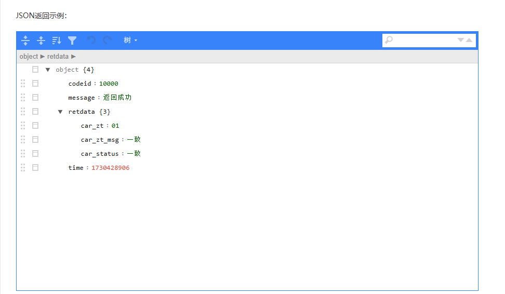Image resolution: width=505 pixels, height=294 pixels.
Task: Open action menu box for car_zt_msg row
Action: pyautogui.click(x=35, y=139)
